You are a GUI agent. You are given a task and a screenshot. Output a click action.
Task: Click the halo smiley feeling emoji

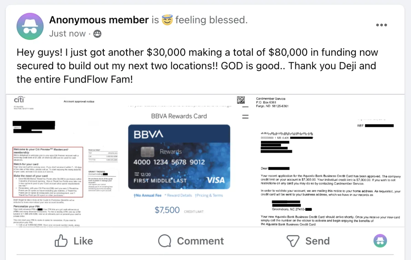(x=167, y=20)
